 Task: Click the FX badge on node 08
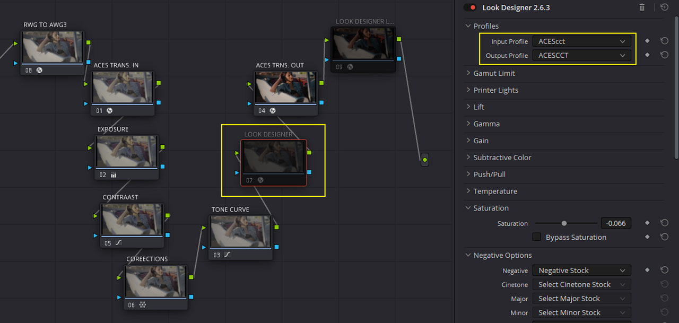tap(39, 70)
